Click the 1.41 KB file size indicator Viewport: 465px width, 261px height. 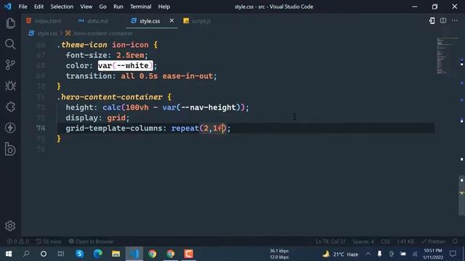pos(405,241)
